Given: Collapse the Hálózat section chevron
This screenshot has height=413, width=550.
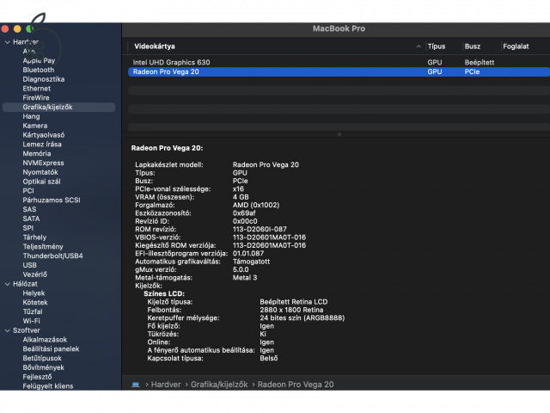Looking at the screenshot, I should coord(8,284).
